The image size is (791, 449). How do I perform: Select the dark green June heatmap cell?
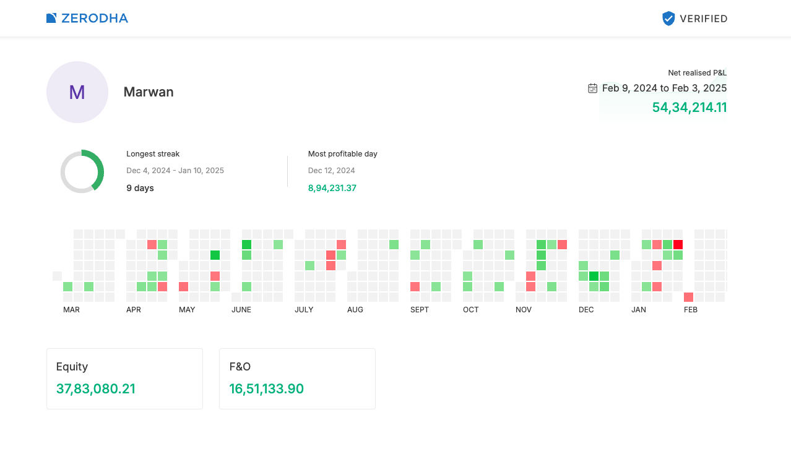tap(246, 244)
